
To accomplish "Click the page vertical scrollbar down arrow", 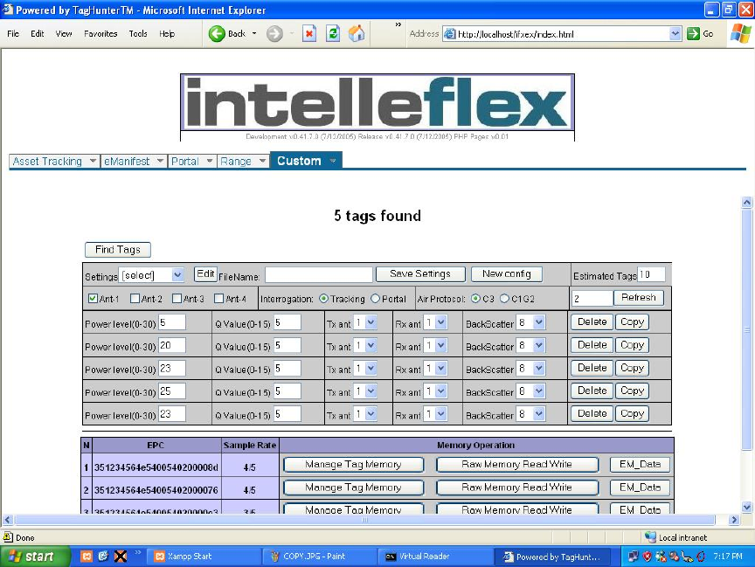I will [x=747, y=507].
